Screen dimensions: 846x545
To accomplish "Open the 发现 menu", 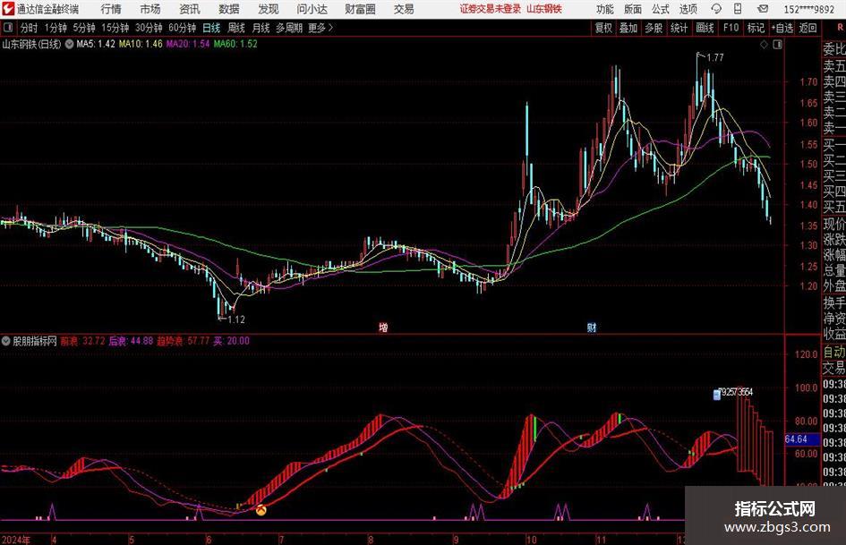I will coord(269,9).
